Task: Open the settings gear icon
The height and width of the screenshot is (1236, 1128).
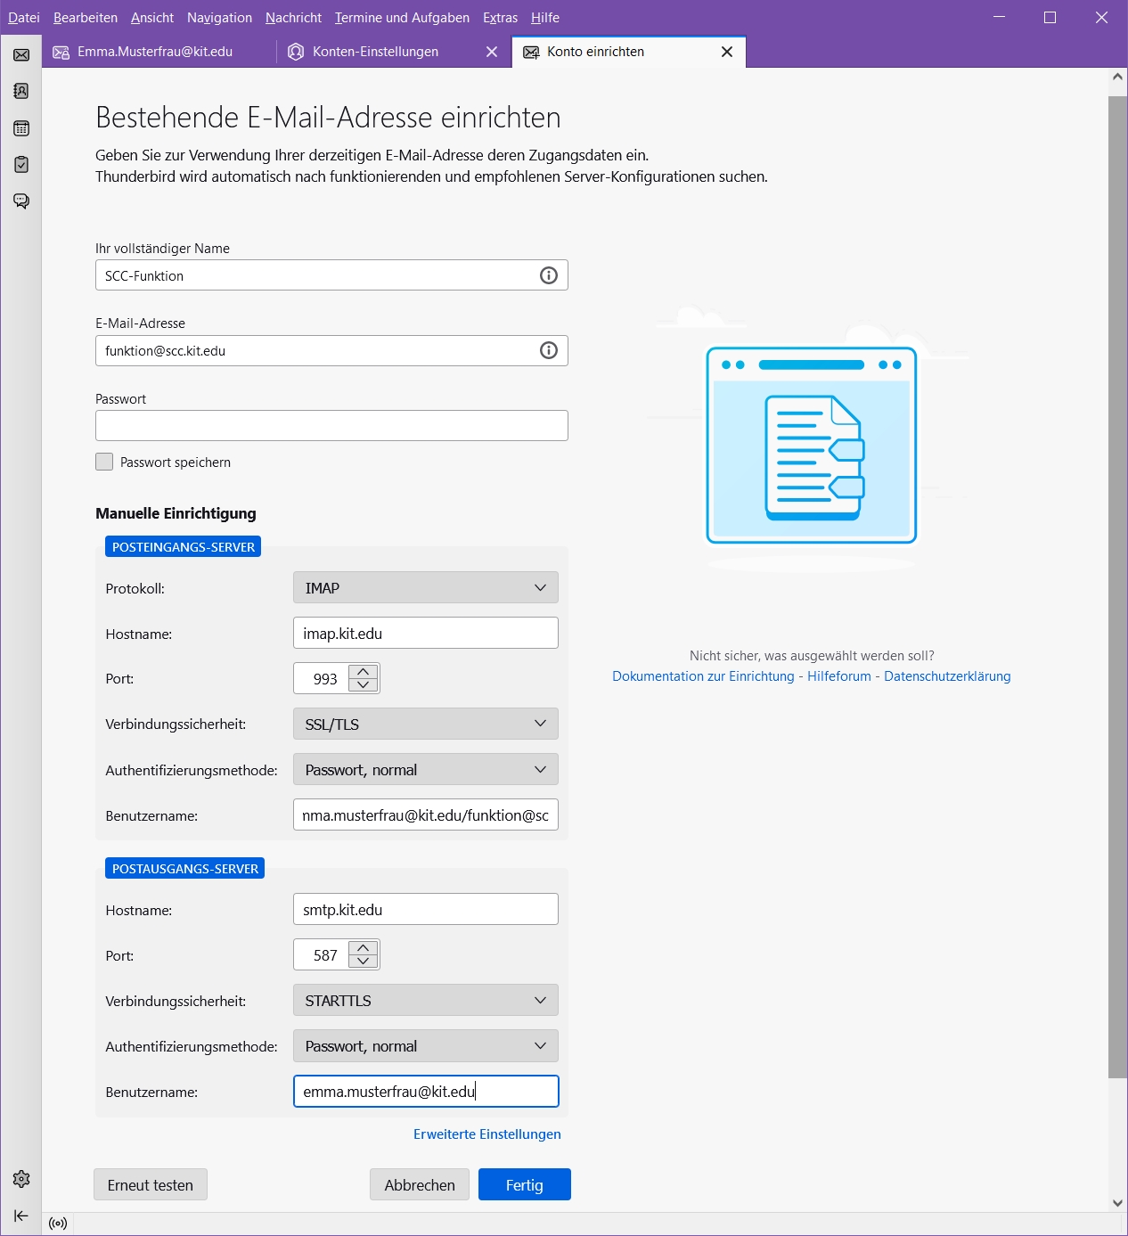Action: (x=21, y=1179)
